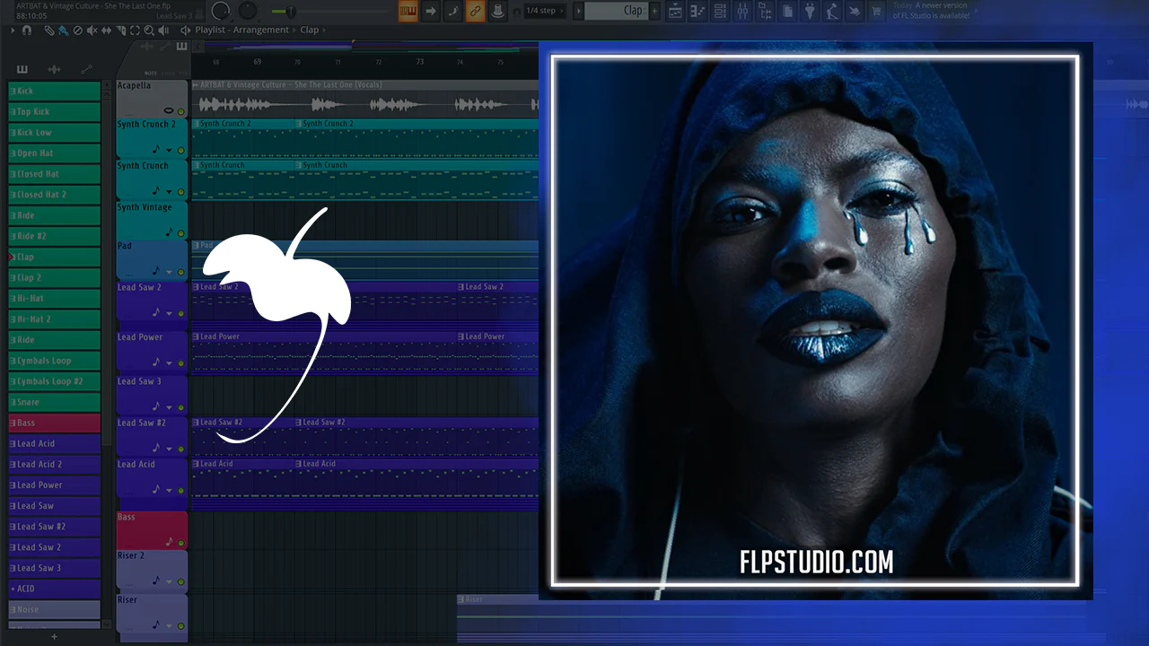This screenshot has height=646, width=1149.
Task: Toggle the auto scrolling arrow icon
Action: pos(431,11)
